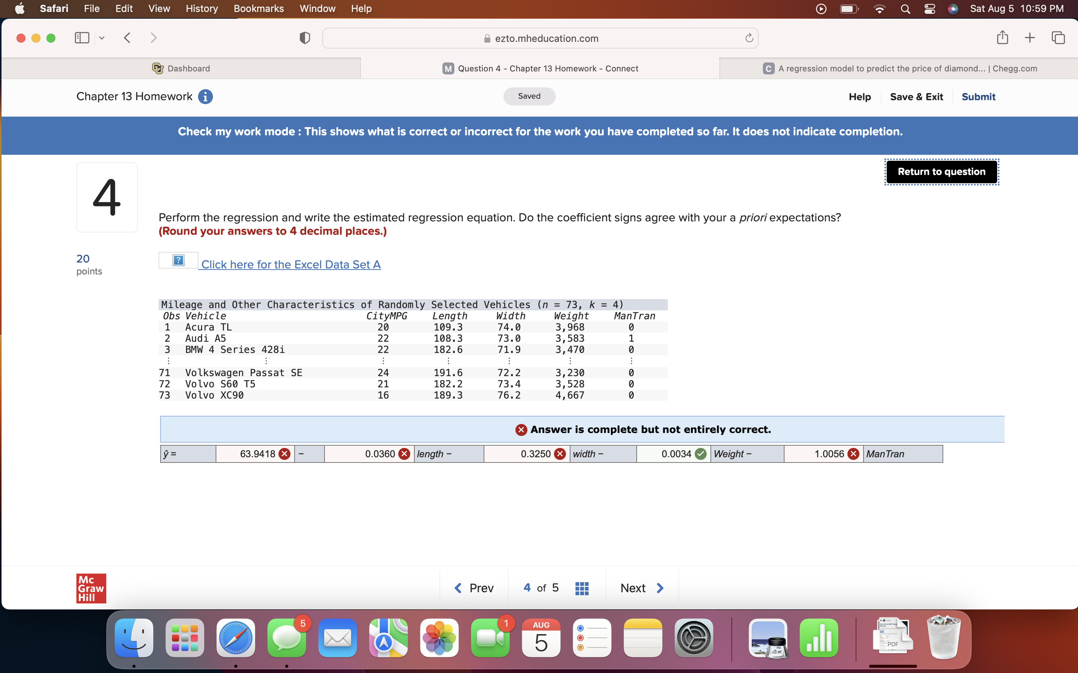Screen dimensions: 1078x673
Task: Click the Excel help icon before the data set link
Action: [x=177, y=260]
